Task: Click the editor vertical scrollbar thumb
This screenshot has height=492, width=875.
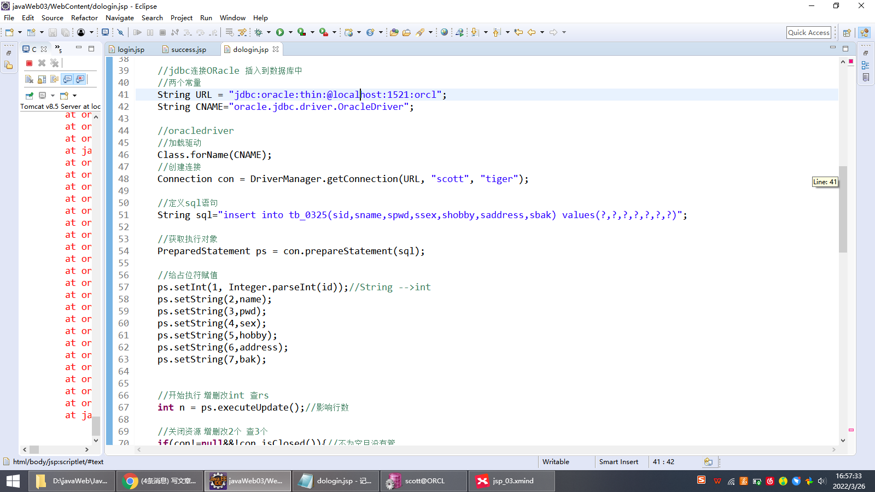Action: point(843,209)
